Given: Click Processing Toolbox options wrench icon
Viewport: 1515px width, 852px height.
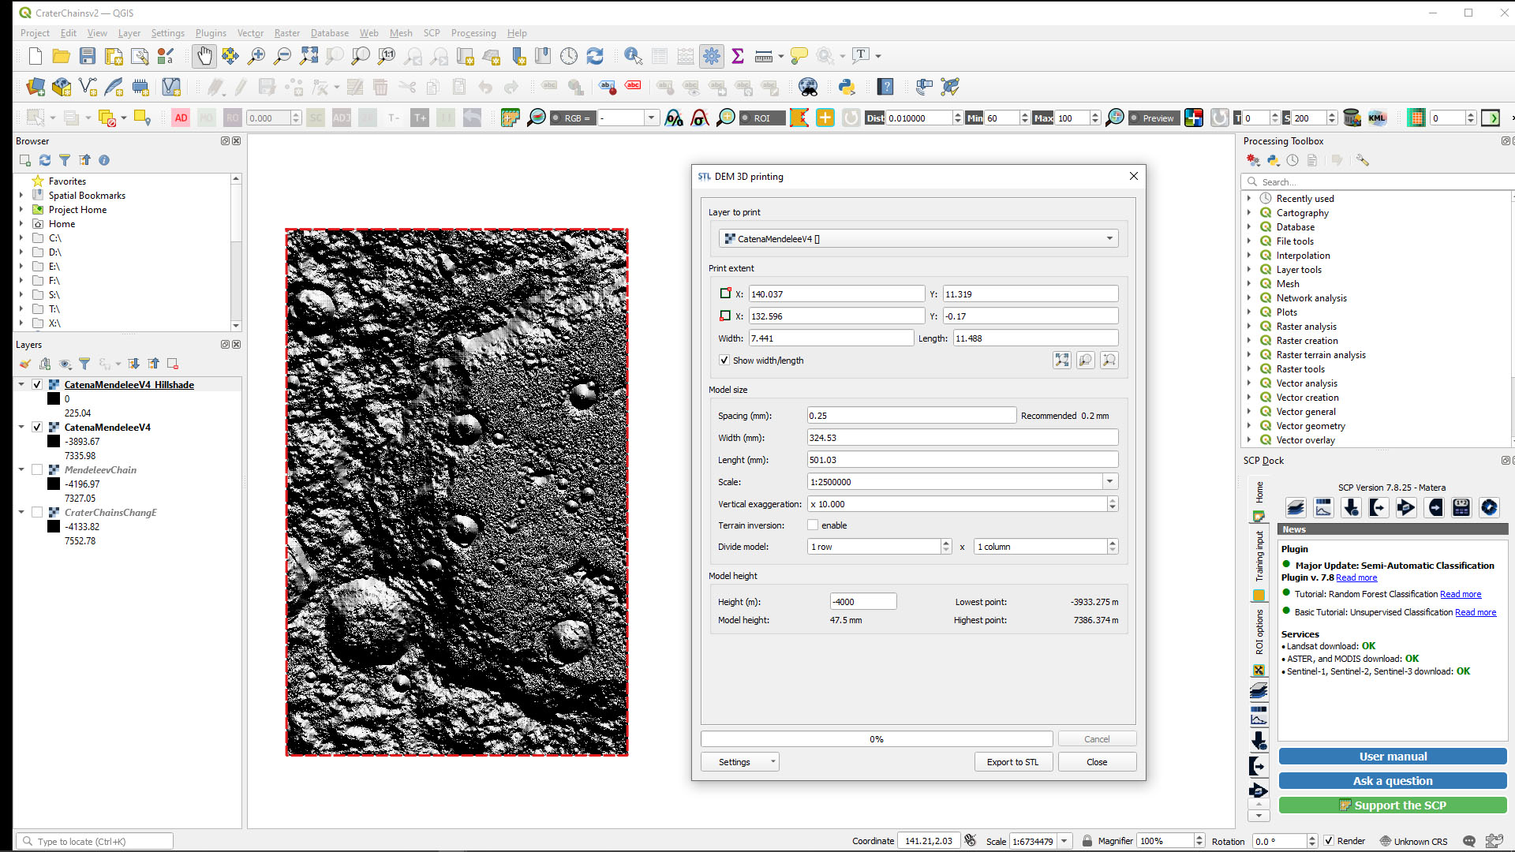Looking at the screenshot, I should tap(1363, 160).
